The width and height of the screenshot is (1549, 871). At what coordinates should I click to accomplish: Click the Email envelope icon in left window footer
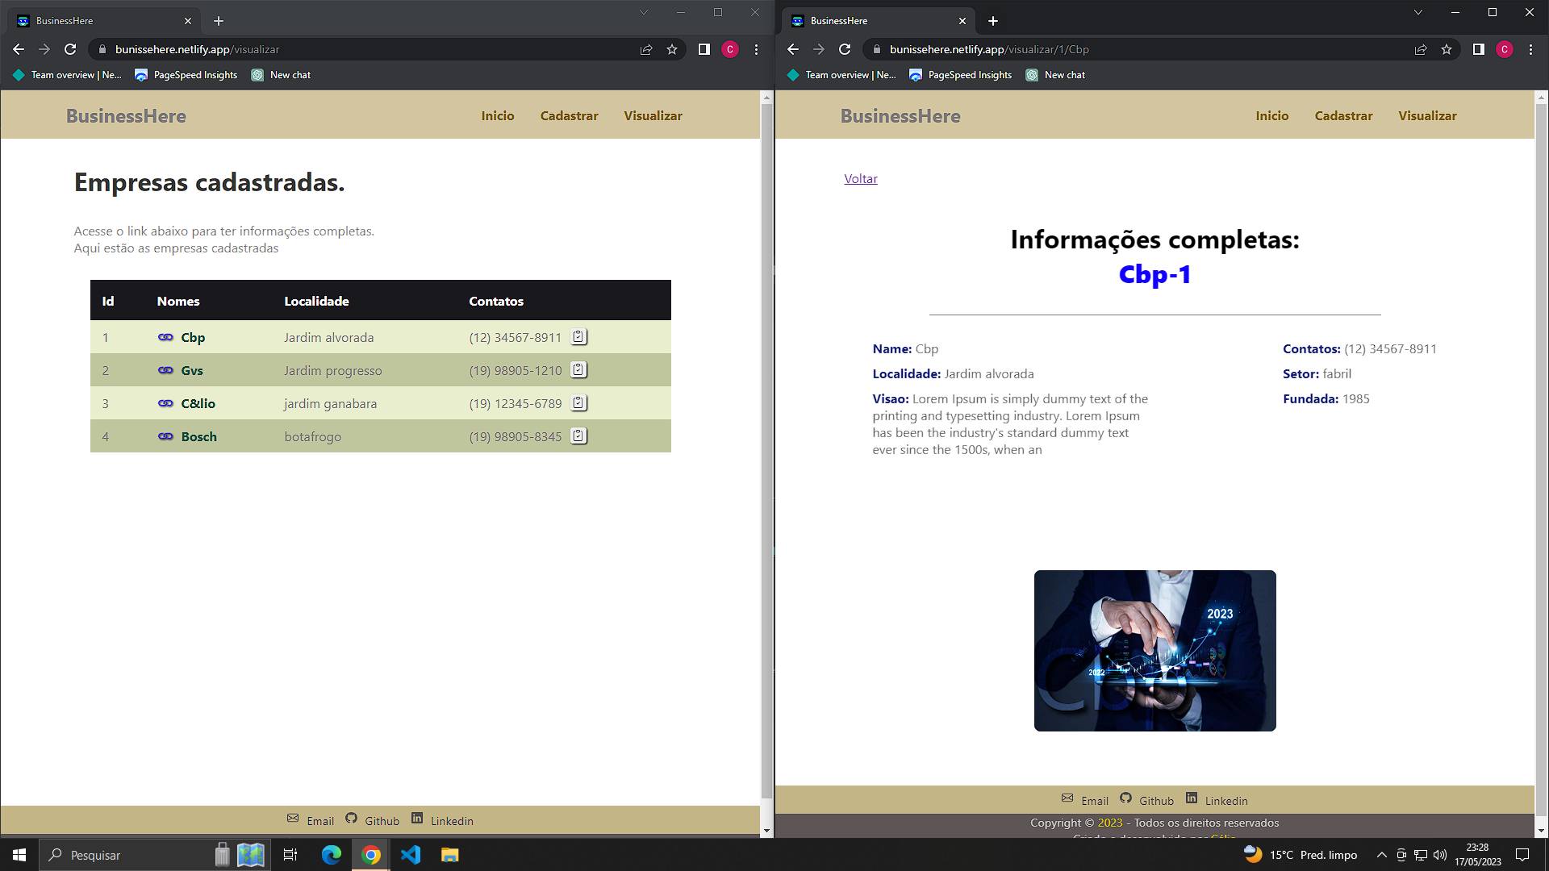point(293,818)
